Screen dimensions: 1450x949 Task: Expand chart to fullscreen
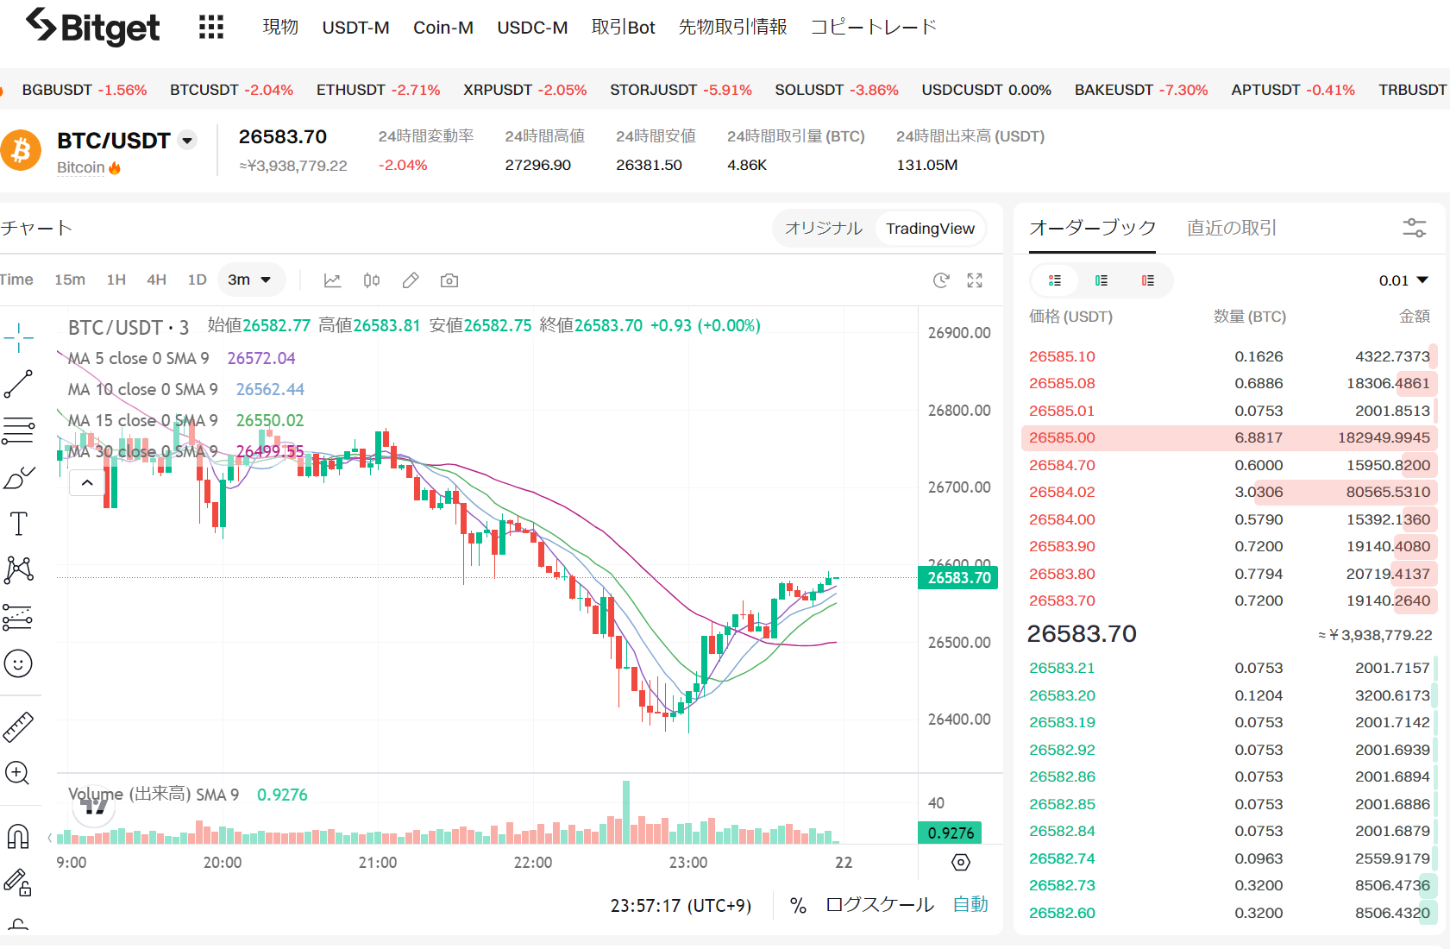(x=975, y=280)
